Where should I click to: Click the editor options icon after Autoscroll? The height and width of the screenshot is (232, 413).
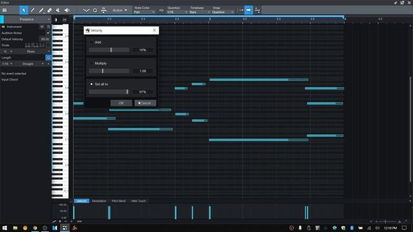click(x=257, y=10)
